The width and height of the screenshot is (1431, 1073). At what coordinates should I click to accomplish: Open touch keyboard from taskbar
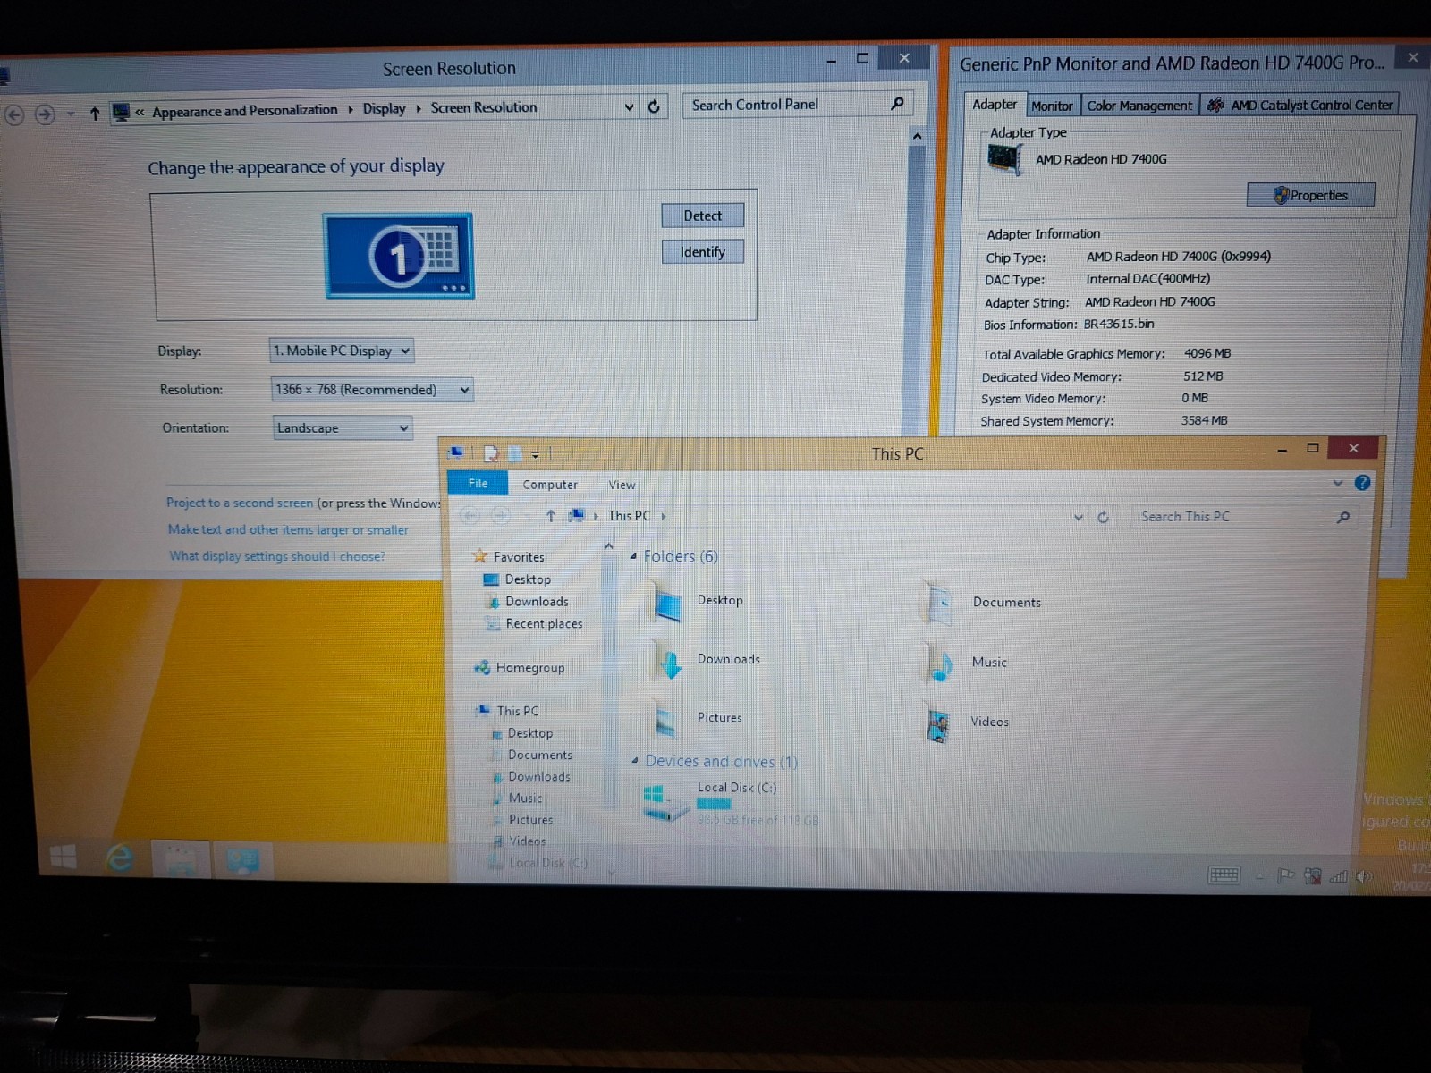1224,874
